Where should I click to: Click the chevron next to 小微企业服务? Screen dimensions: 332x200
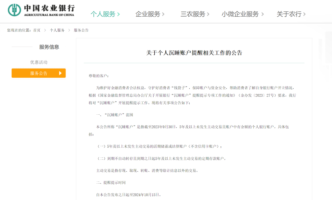(263, 14)
